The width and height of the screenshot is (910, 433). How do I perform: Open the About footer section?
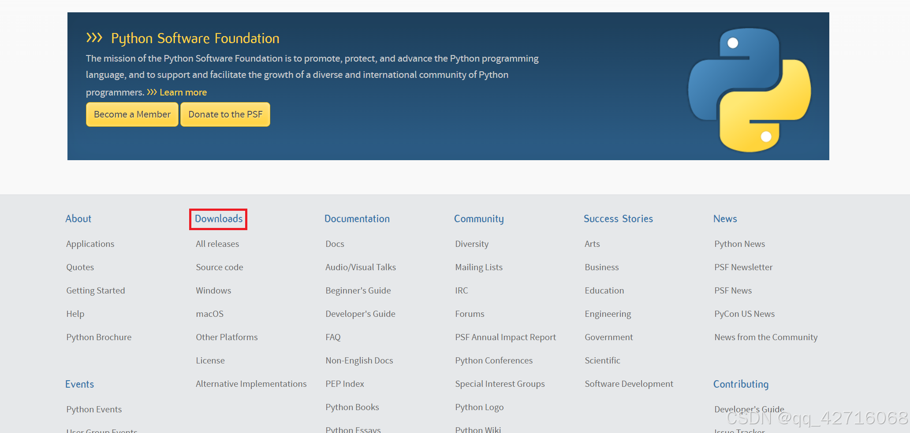tap(78, 219)
